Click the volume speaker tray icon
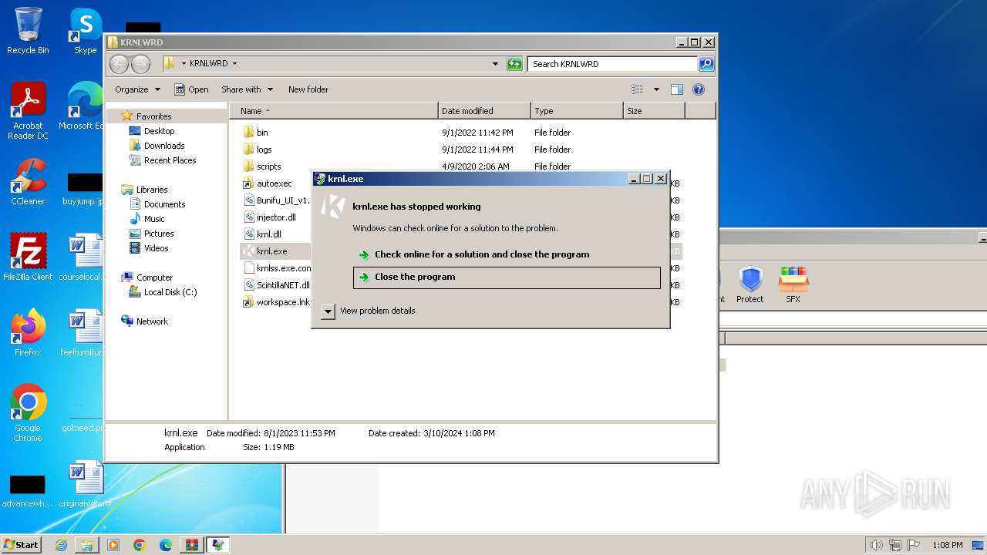Screen dimensions: 987x555 [x=876, y=545]
